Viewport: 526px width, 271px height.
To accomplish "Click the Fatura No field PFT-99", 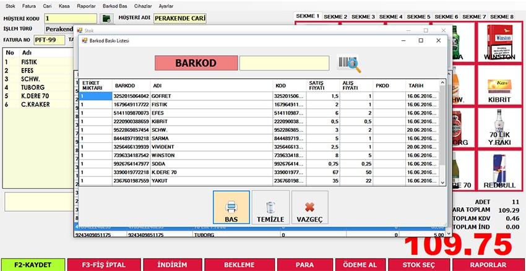I will (x=50, y=40).
